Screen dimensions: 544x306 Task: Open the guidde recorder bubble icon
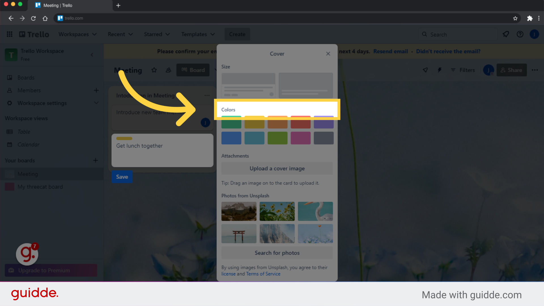(x=27, y=254)
